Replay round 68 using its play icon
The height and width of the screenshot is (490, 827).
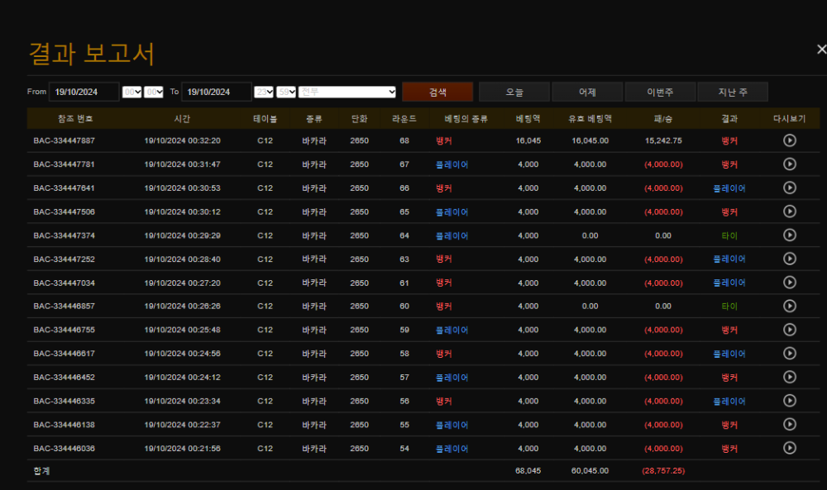(x=789, y=140)
